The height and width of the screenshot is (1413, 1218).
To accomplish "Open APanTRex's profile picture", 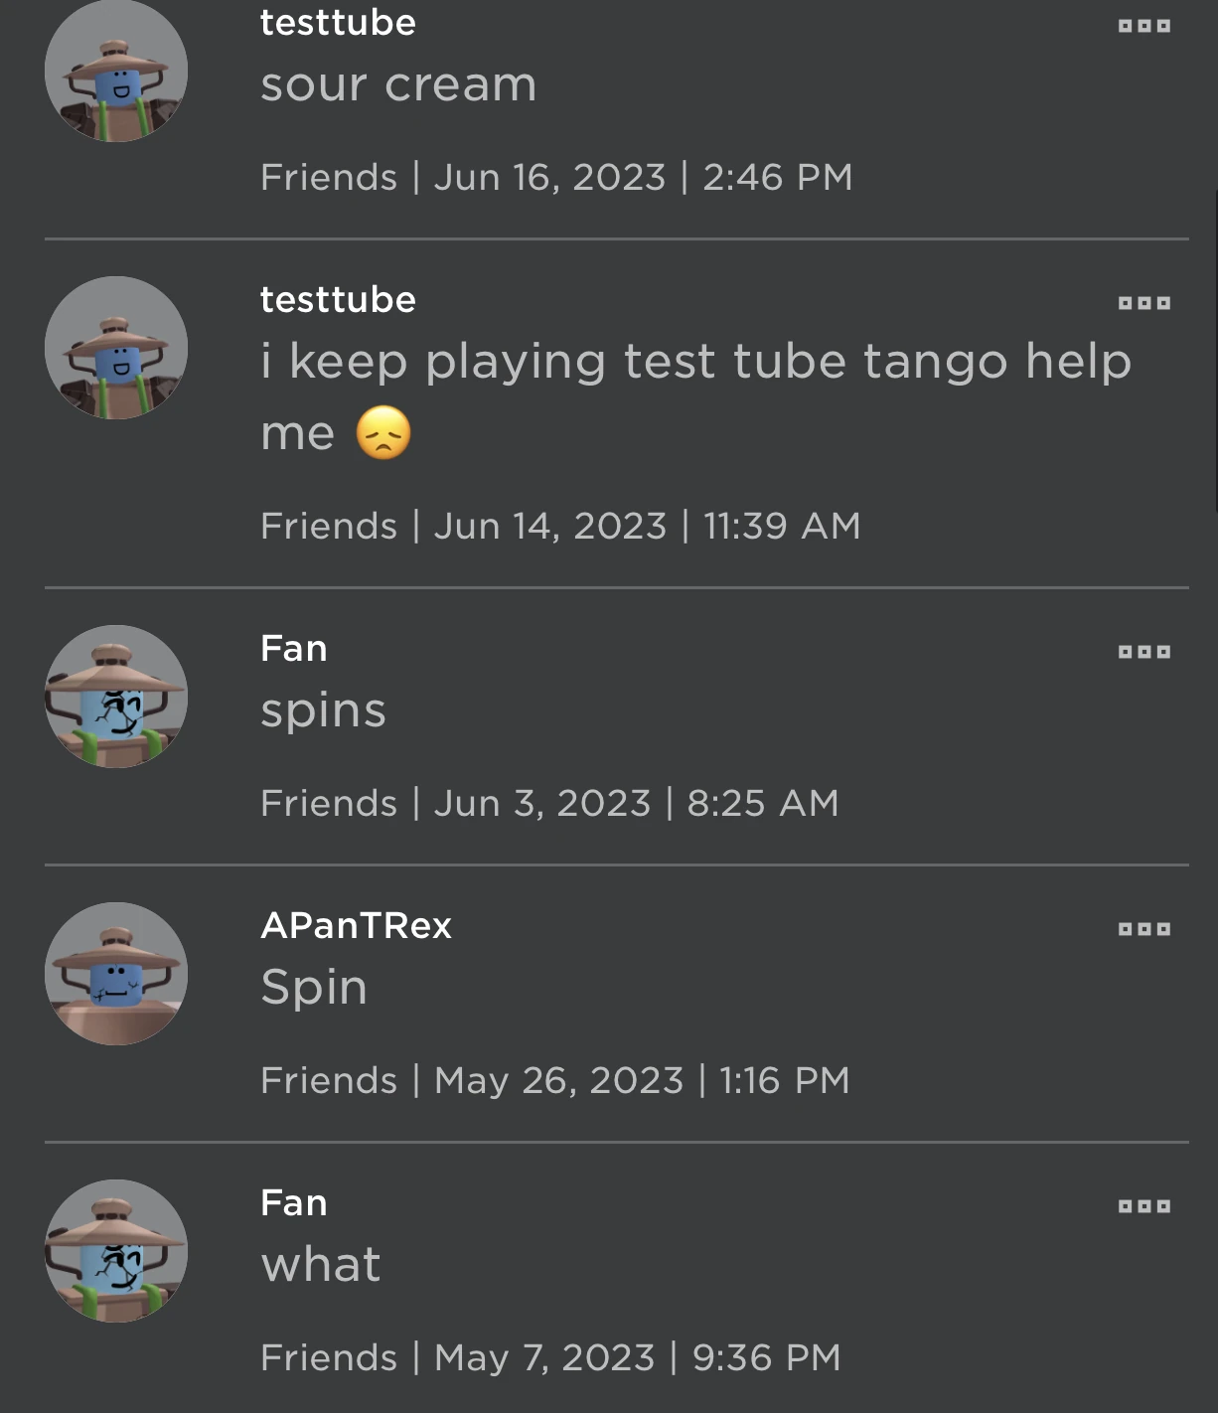I will pyautogui.click(x=116, y=974).
